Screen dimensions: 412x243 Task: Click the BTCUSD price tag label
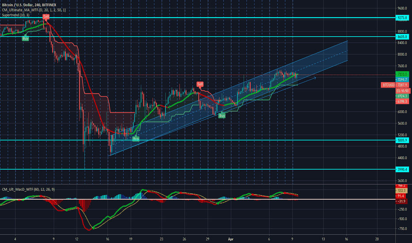coord(389,85)
